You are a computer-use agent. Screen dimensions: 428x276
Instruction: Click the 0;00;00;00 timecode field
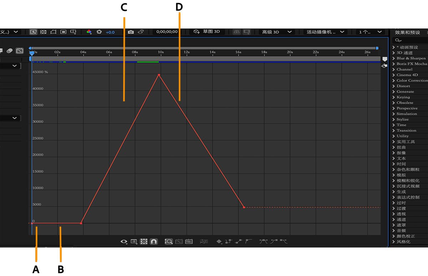(167, 32)
